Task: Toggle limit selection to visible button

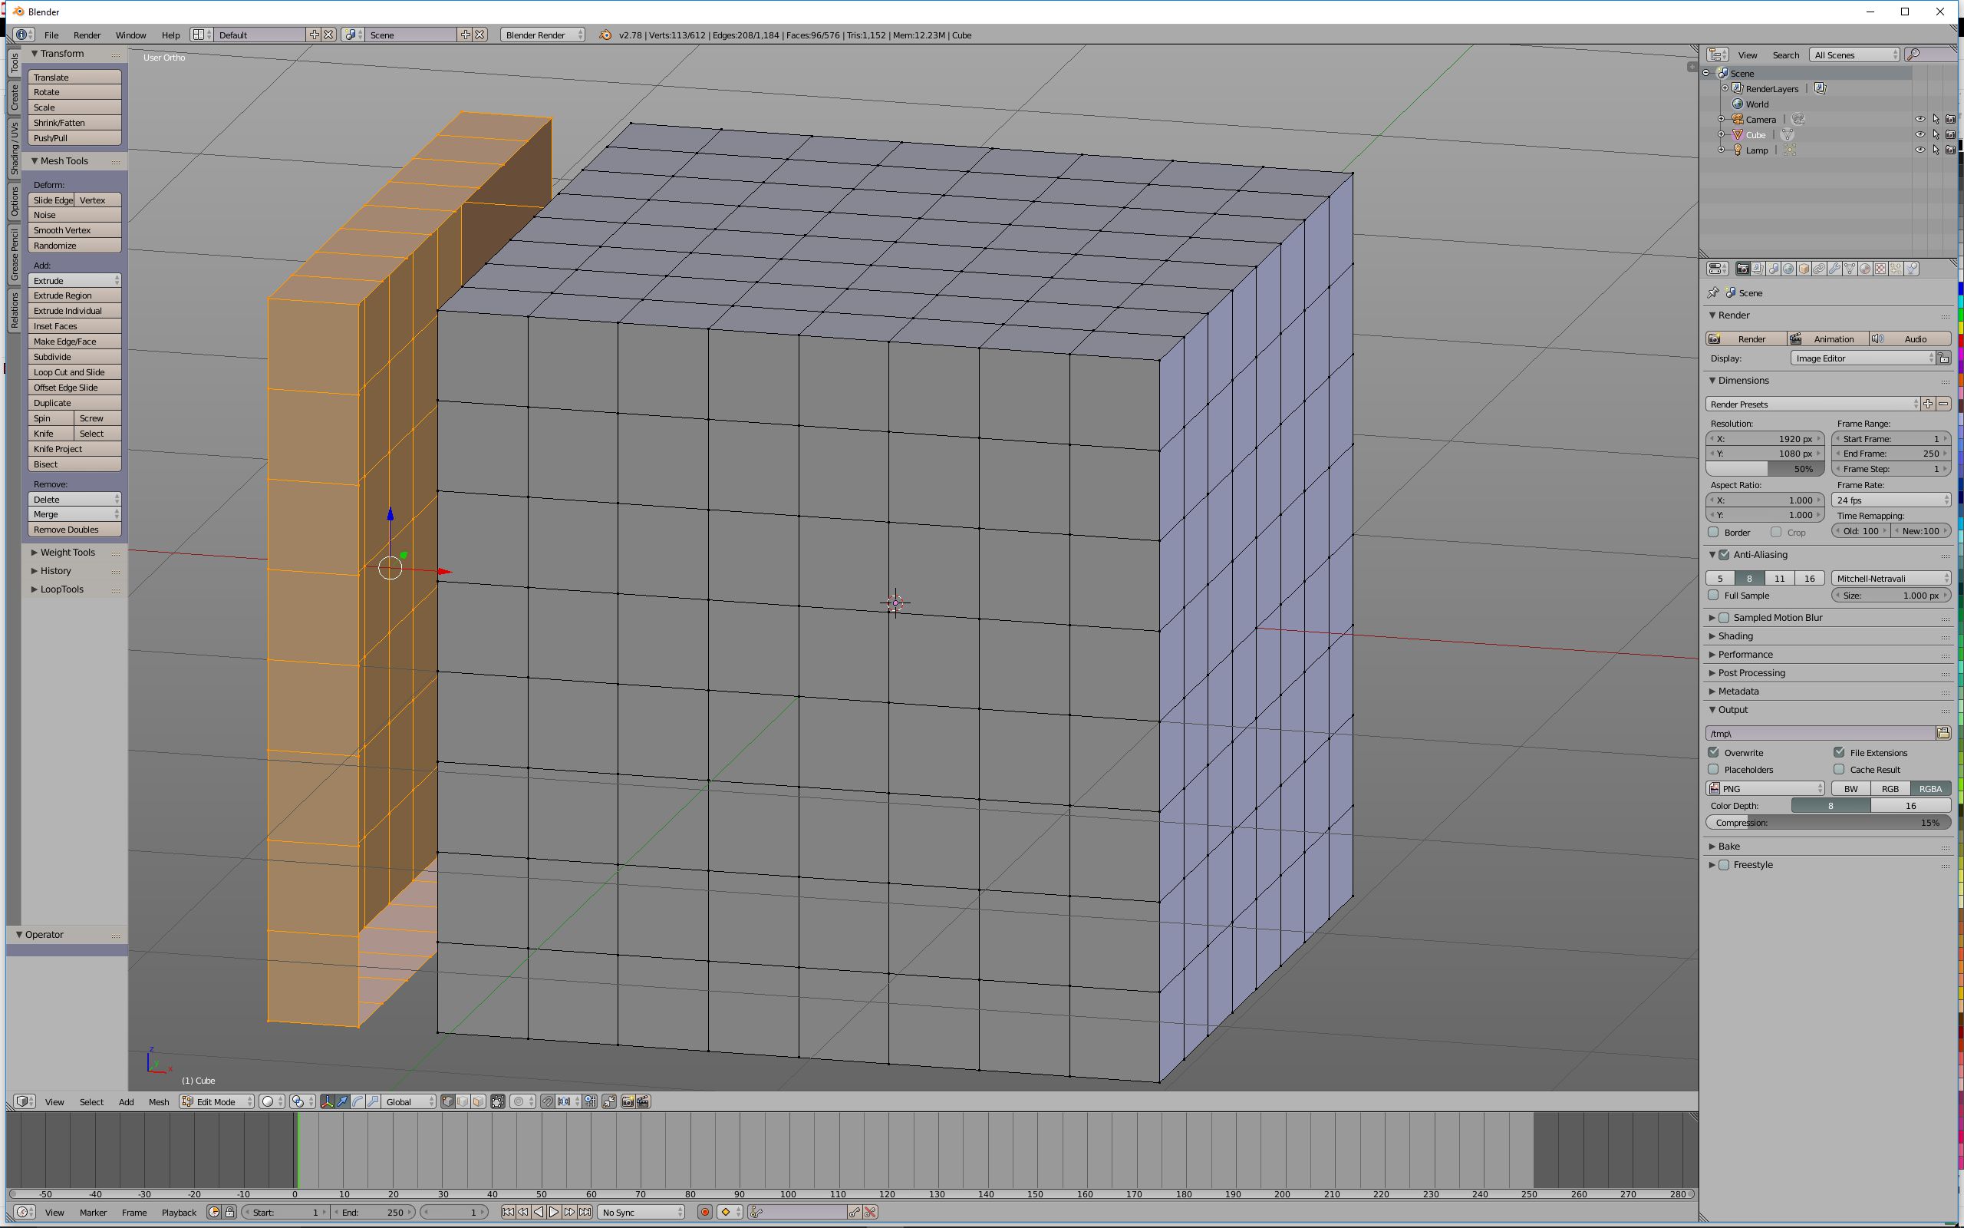Action: [497, 1101]
